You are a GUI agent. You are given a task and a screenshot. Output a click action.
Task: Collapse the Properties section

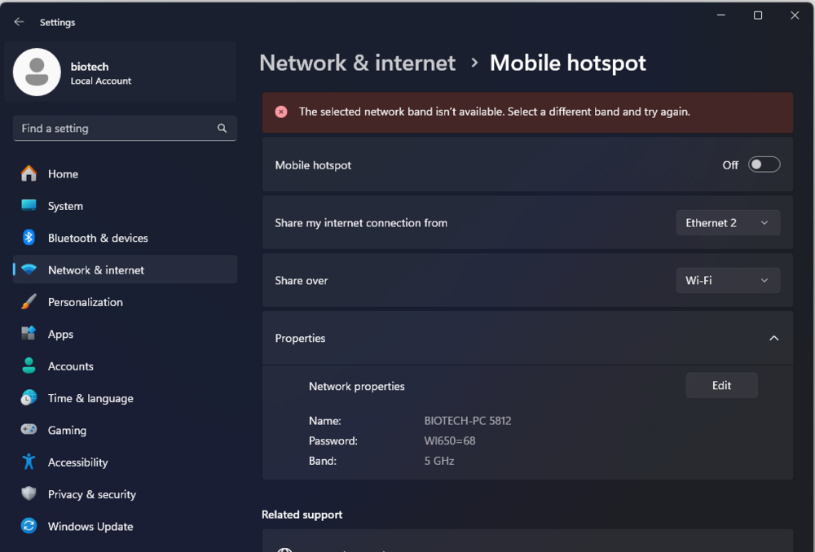(773, 338)
